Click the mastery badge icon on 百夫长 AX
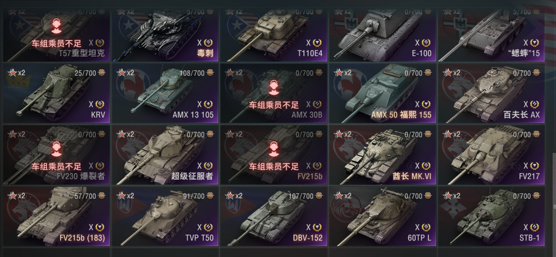 click(534, 105)
